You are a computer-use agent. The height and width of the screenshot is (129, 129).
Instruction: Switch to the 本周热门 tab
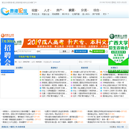coord(114,68)
